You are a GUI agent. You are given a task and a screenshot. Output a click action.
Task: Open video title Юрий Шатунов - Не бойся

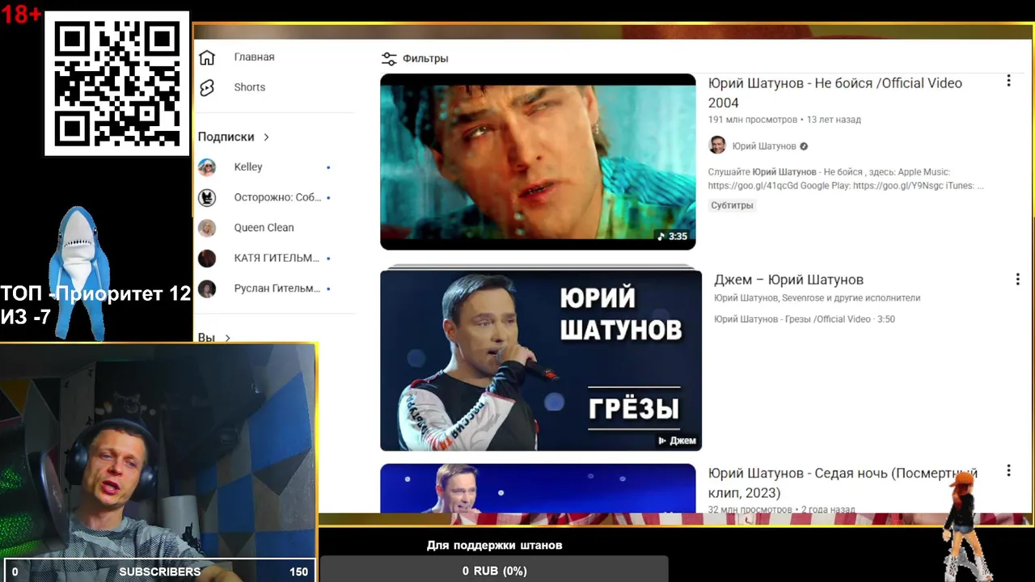[x=835, y=93]
